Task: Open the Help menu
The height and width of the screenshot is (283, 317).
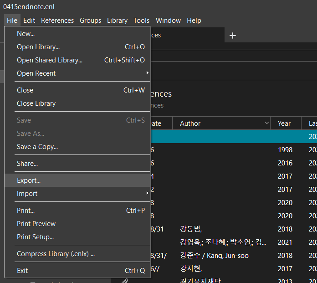Action: [x=194, y=21]
